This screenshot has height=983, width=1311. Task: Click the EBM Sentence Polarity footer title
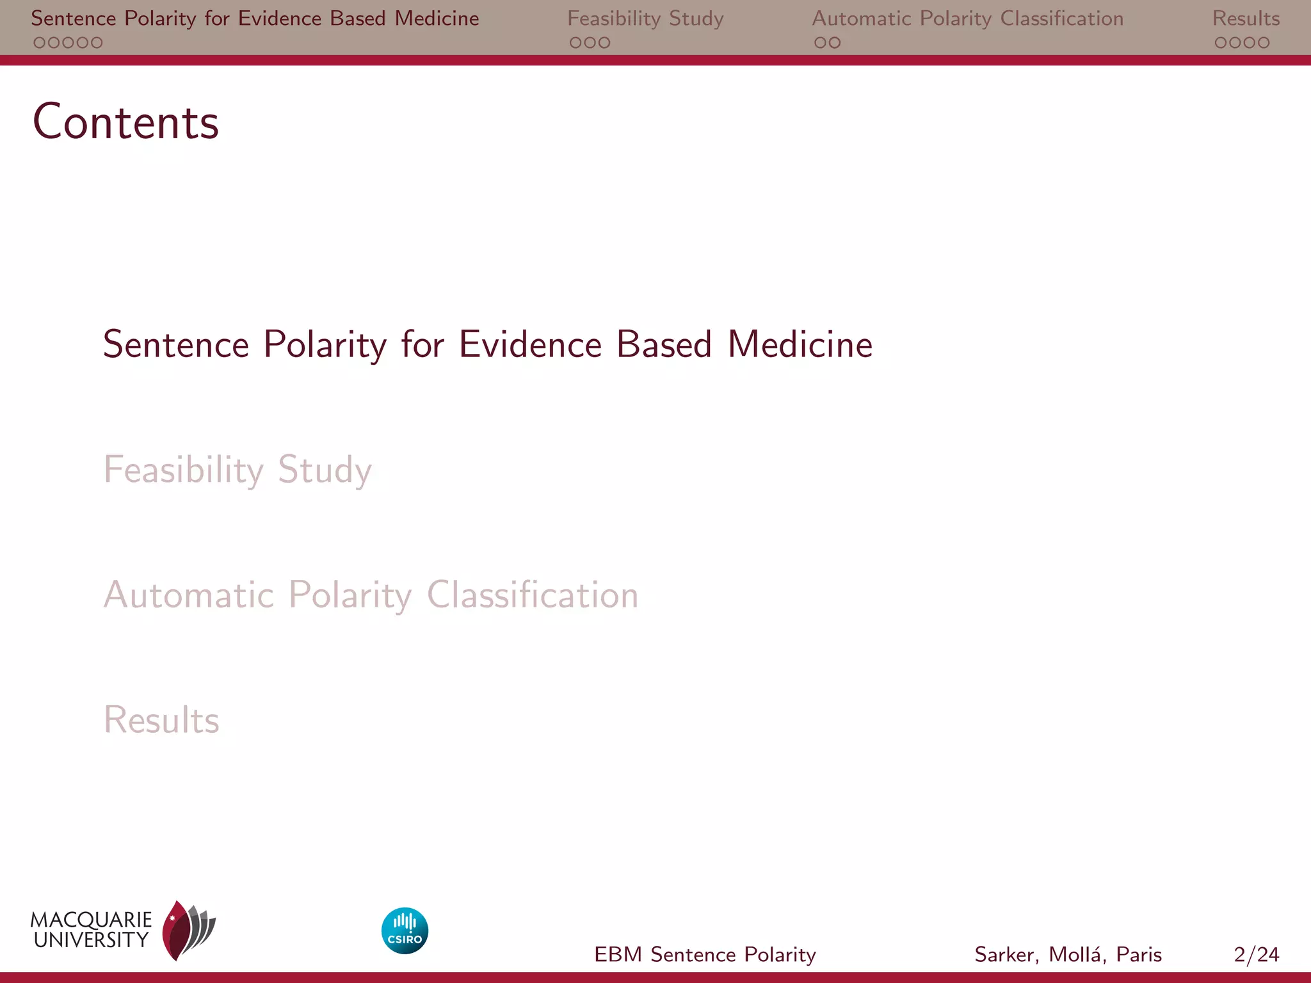(x=705, y=954)
